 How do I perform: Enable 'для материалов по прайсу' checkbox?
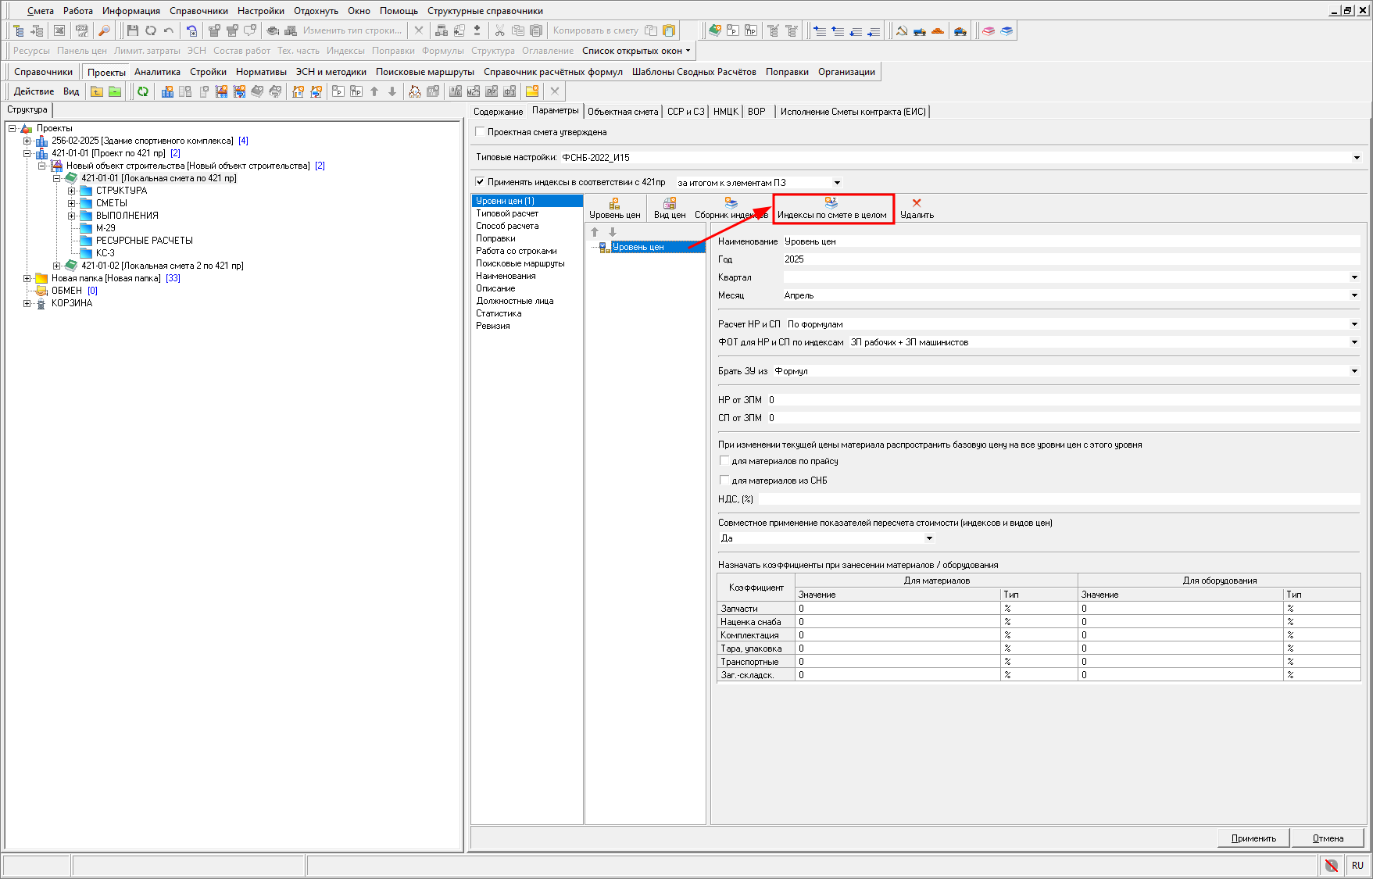coord(724,461)
